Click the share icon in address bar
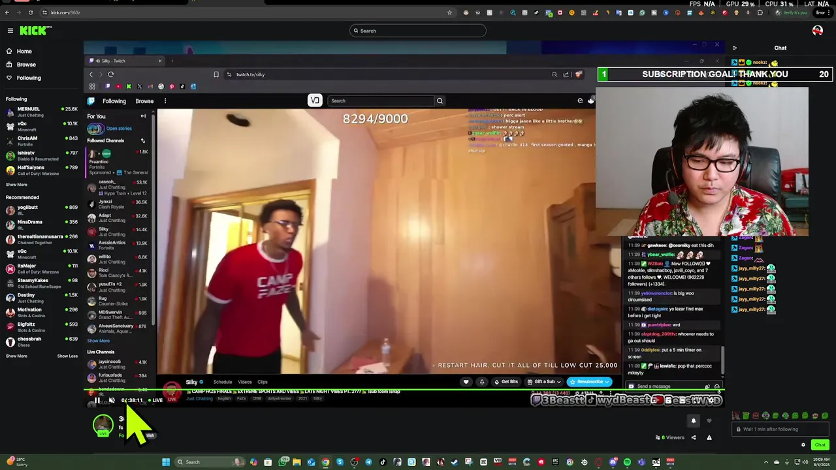 (x=566, y=74)
